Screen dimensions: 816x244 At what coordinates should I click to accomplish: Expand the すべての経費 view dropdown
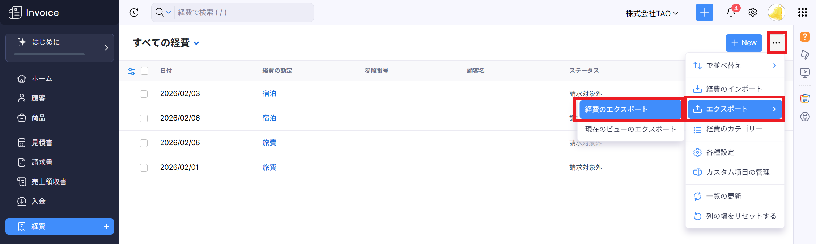(x=196, y=43)
